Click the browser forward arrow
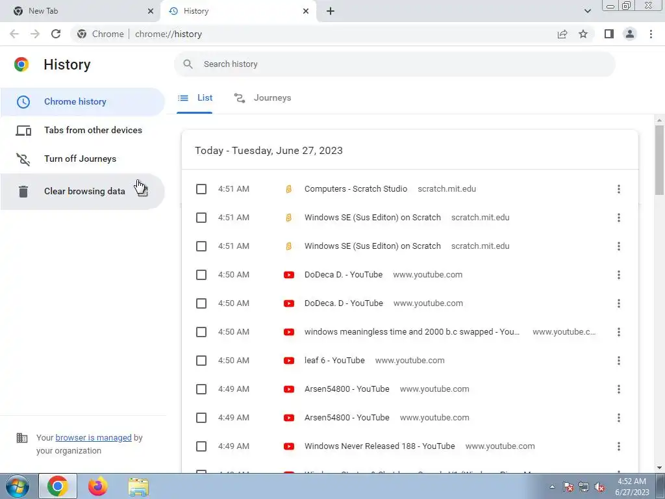 pos(35,34)
